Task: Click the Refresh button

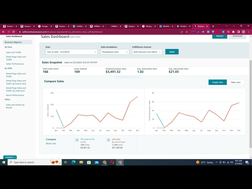Action: [220, 36]
